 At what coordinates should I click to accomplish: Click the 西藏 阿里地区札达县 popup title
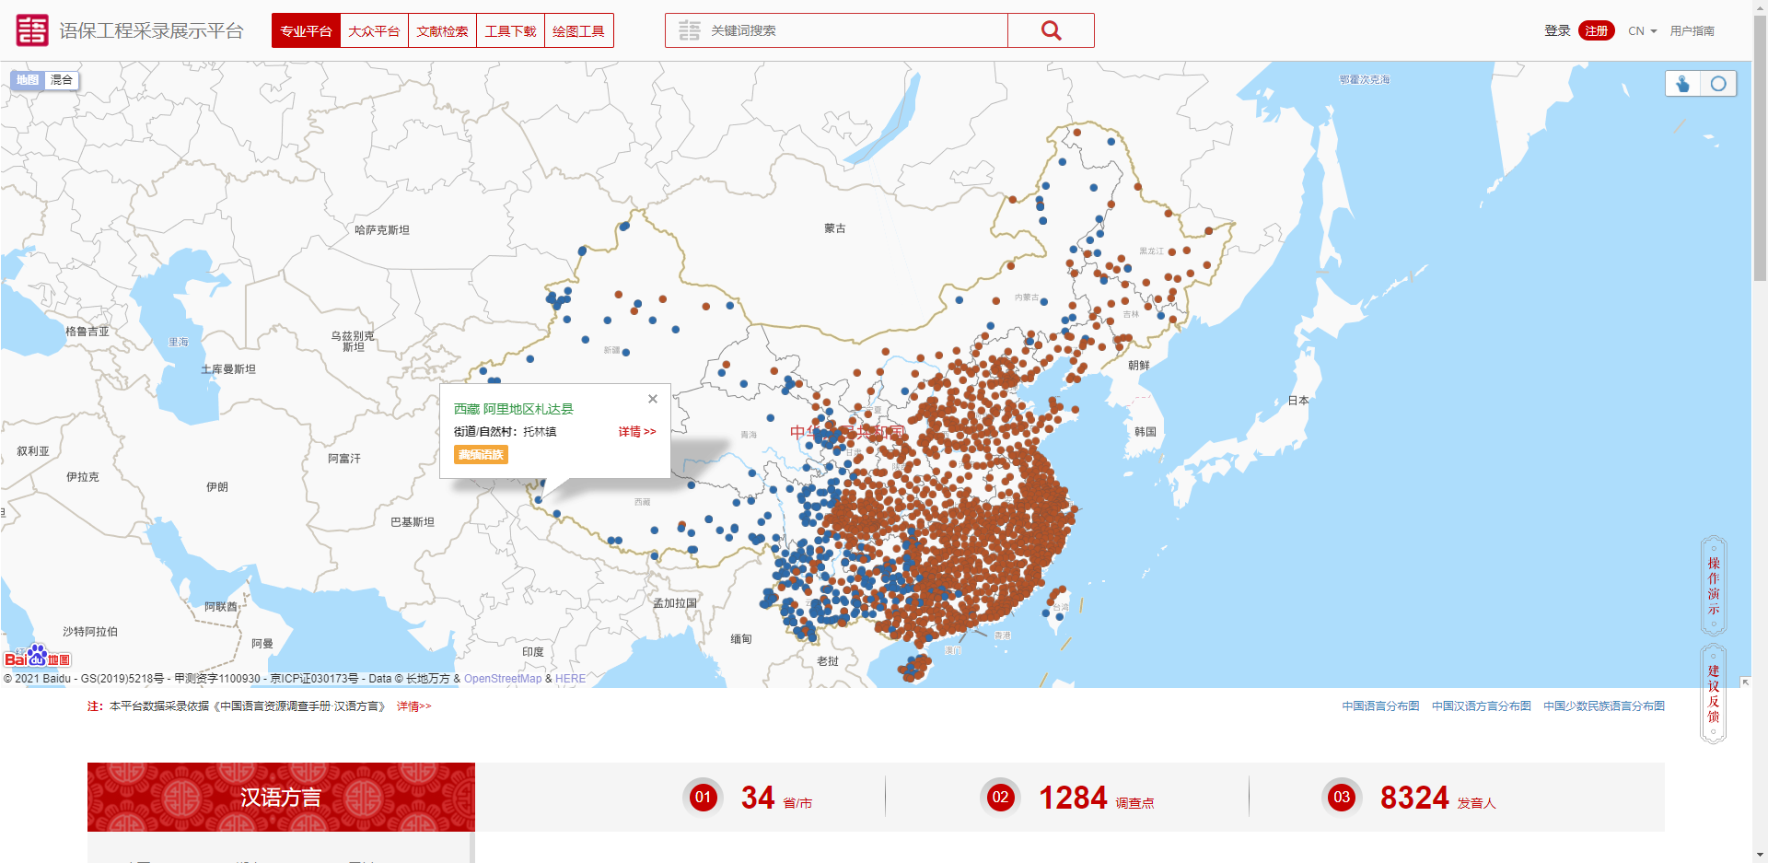[x=514, y=409]
